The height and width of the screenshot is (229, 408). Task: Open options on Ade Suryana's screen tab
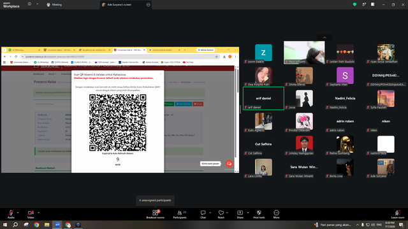click(x=149, y=4)
